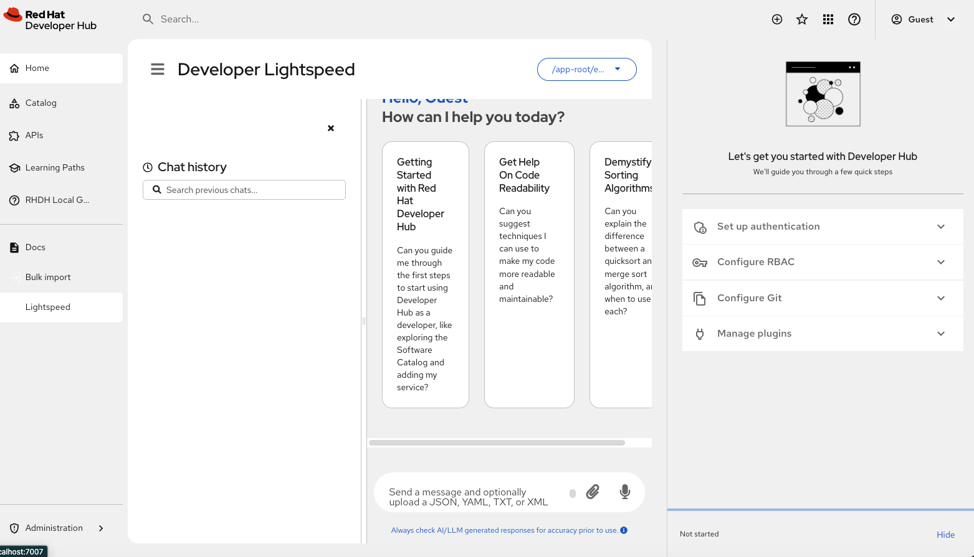Click the create plus icon in header

coord(777,19)
